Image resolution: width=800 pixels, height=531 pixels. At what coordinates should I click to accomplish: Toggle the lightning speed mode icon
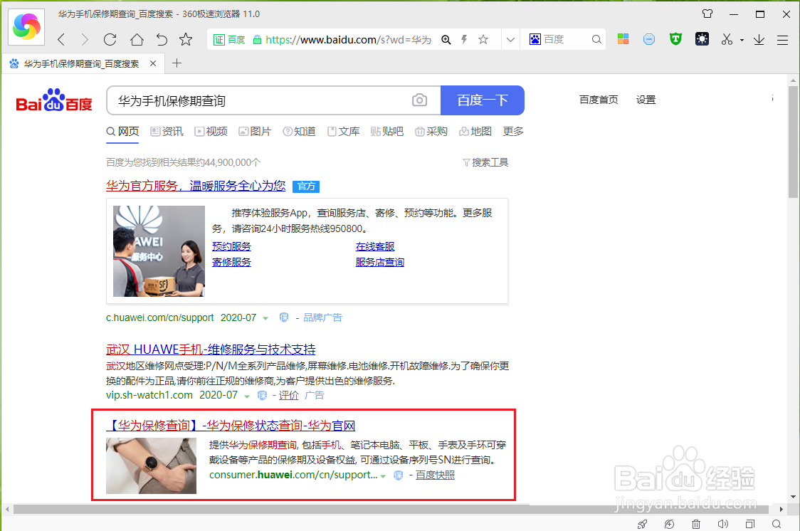pyautogui.click(x=464, y=39)
